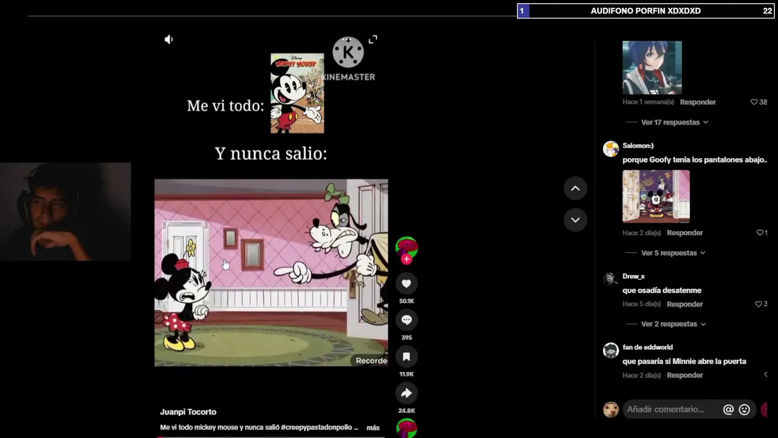Open 'fan de eddworld' username profile link
The width and height of the screenshot is (778, 438).
tap(647, 347)
